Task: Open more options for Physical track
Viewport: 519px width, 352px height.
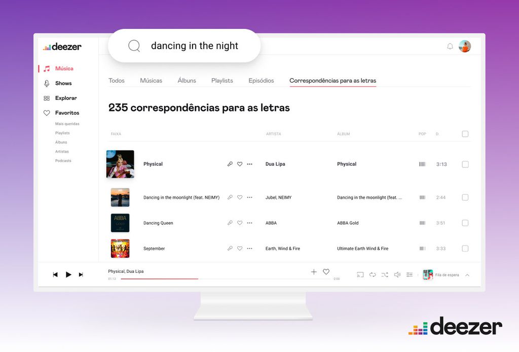Action: 249,164
